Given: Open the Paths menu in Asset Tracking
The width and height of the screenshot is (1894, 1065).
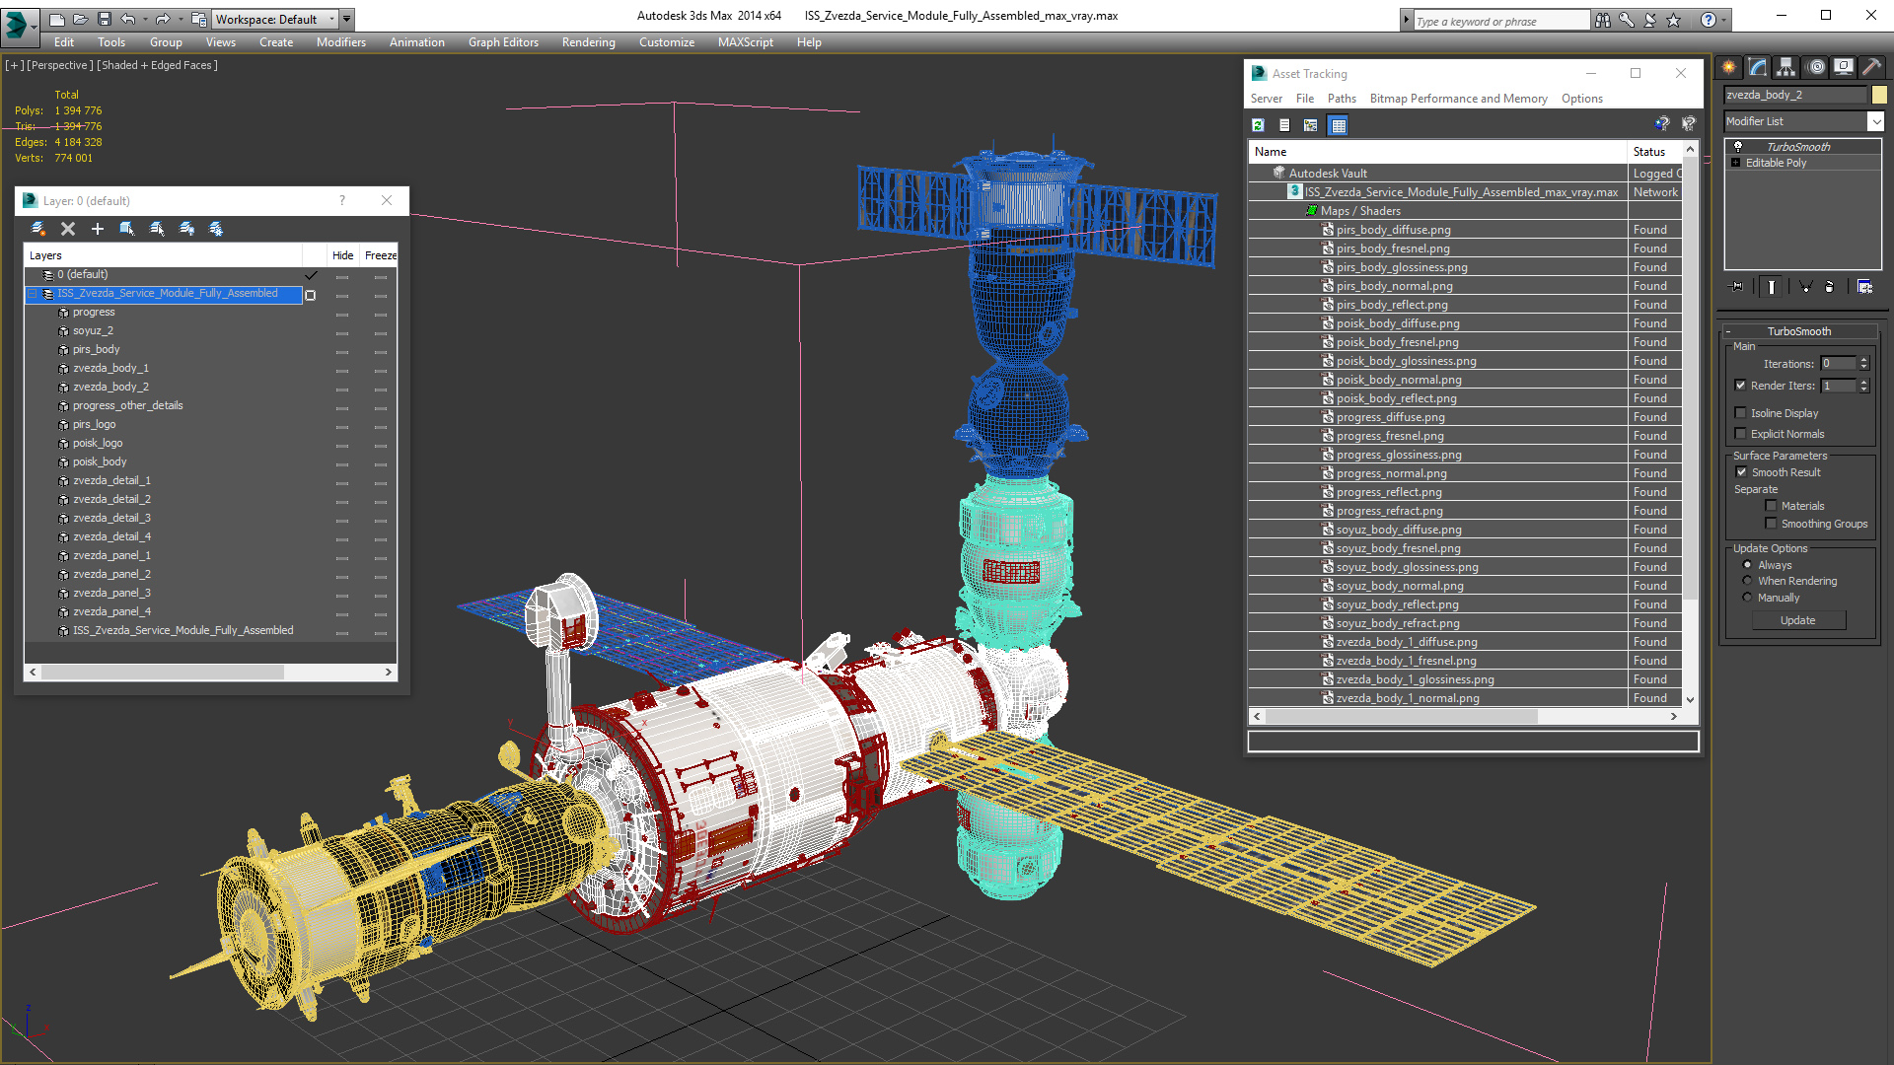Looking at the screenshot, I should [1342, 99].
